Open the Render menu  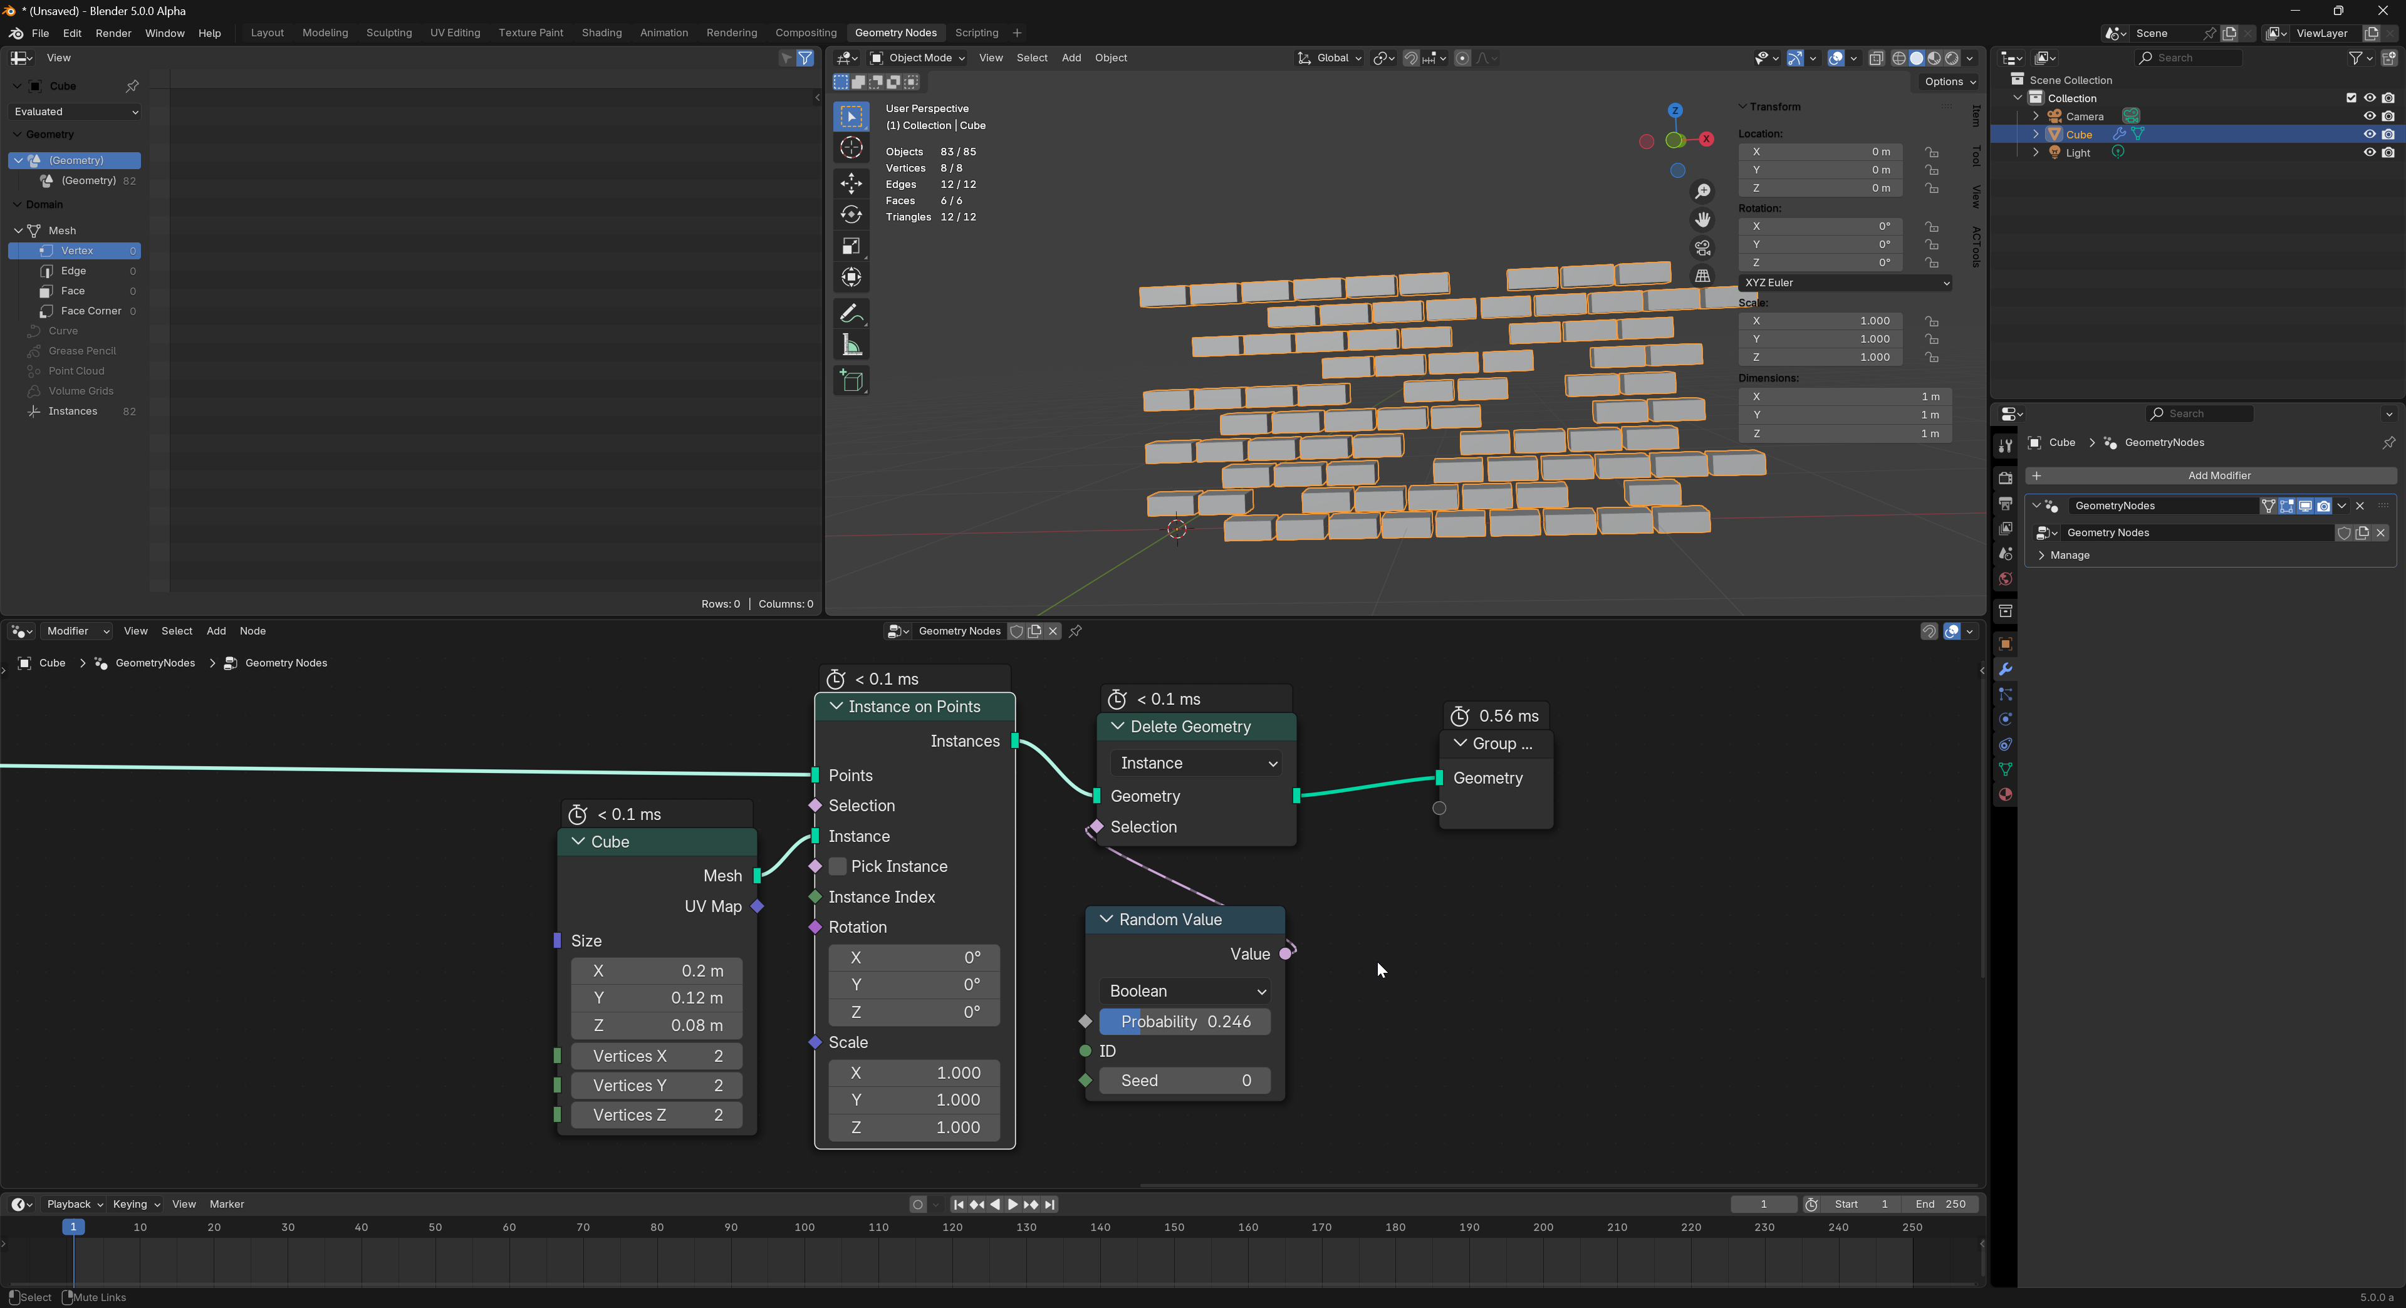point(113,34)
